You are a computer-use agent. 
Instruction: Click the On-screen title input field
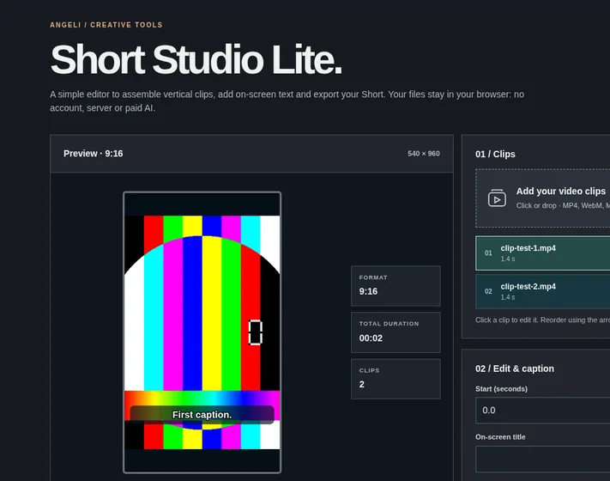point(543,460)
